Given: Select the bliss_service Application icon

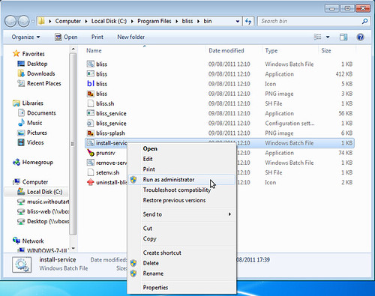Looking at the screenshot, I should [x=90, y=113].
